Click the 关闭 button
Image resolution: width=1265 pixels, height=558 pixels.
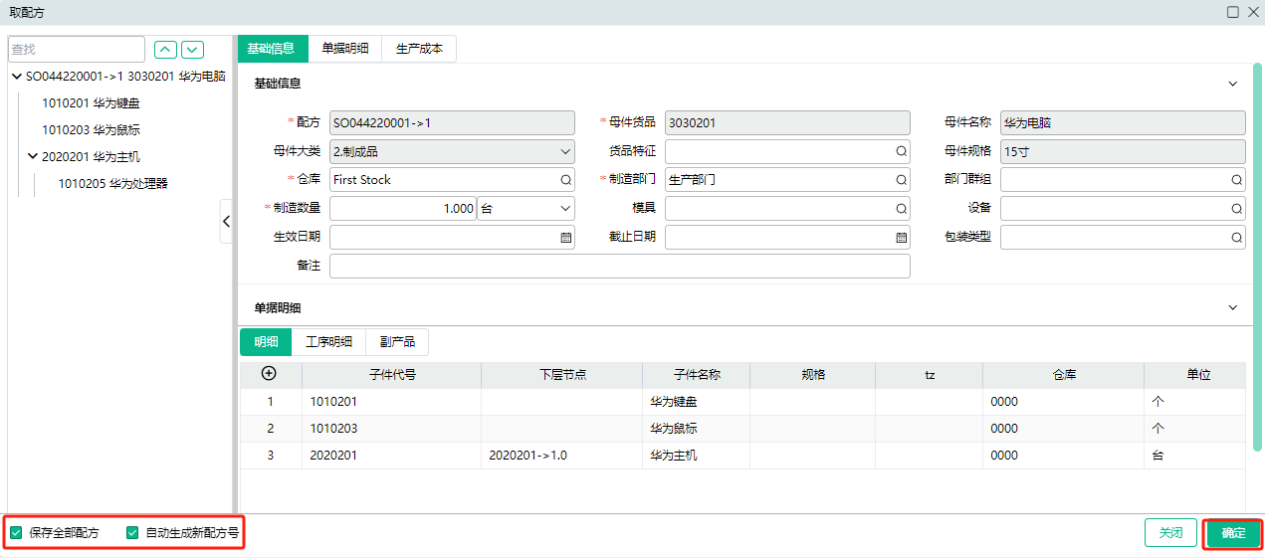(1170, 533)
